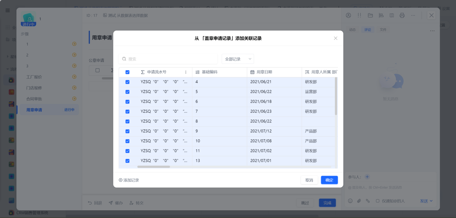Open the 门店报修 step
Screen dimensions: 456x218
click(x=50, y=88)
